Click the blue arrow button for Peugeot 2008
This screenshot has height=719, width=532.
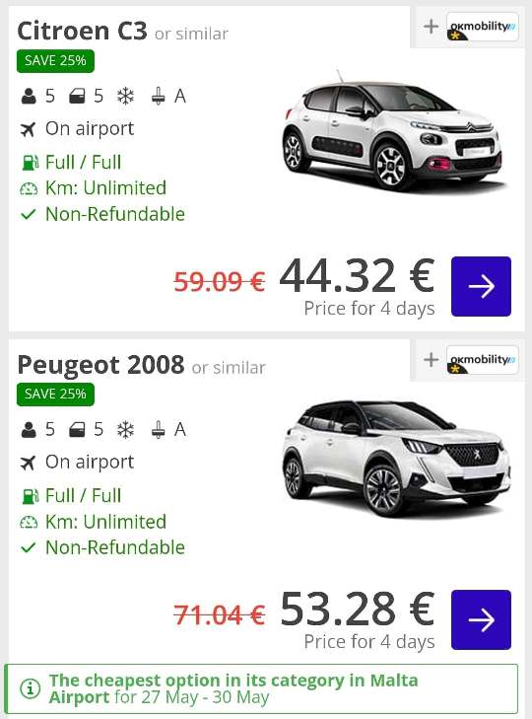click(x=481, y=620)
